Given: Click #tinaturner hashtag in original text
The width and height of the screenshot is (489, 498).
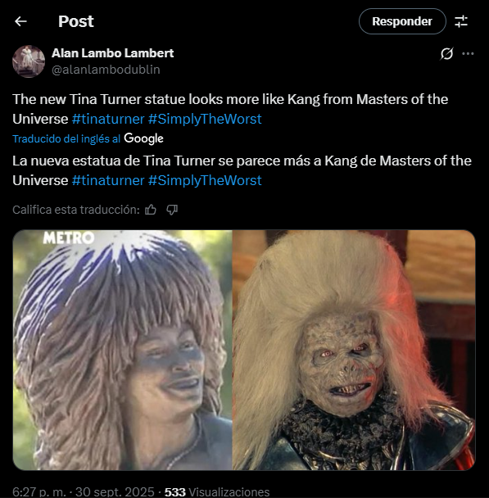Looking at the screenshot, I should 108,119.
